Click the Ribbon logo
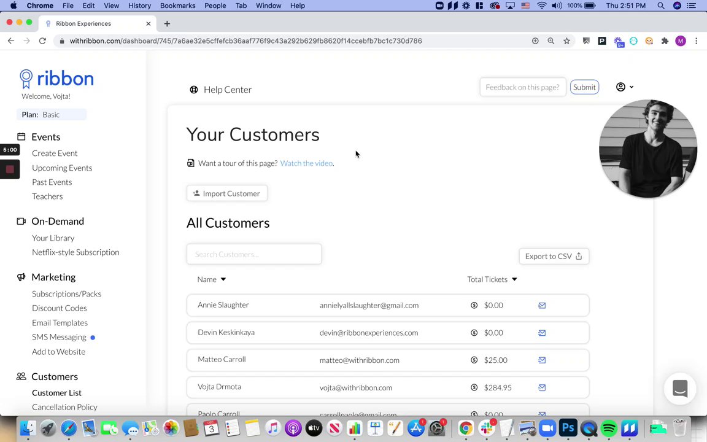 (56, 79)
